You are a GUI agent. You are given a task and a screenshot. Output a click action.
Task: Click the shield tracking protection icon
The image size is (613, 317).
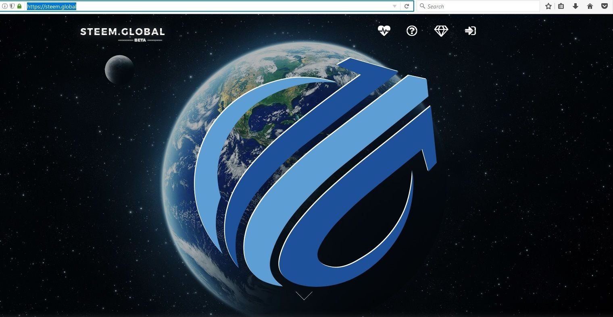coord(12,6)
